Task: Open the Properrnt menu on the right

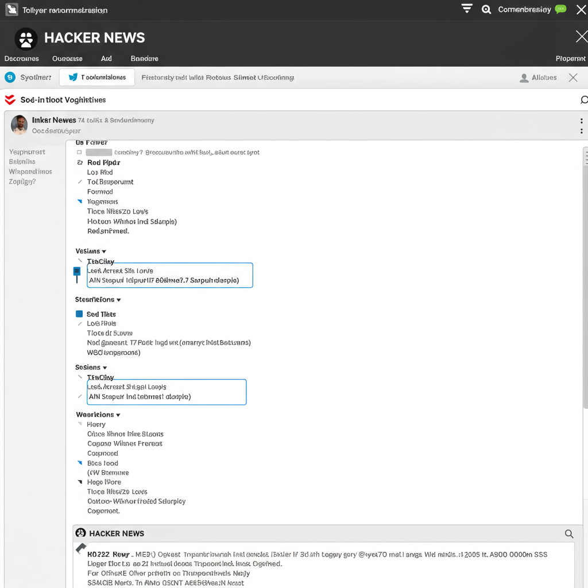Action: (570, 59)
